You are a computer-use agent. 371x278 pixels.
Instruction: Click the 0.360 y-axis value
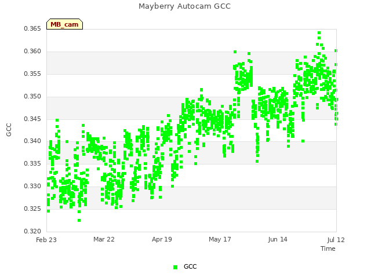point(32,52)
